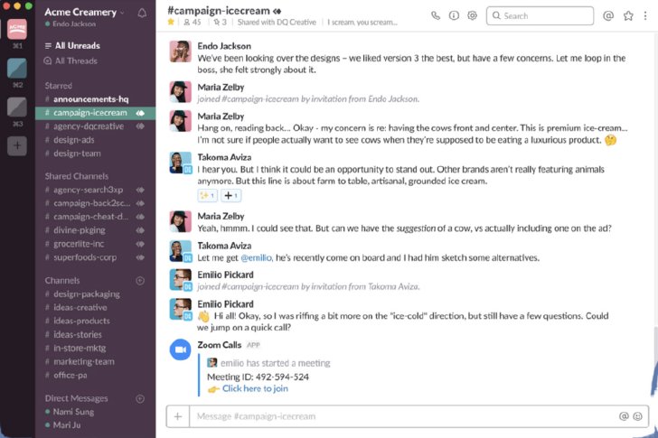
Task: View the 3 pinned items
Action: (220, 23)
